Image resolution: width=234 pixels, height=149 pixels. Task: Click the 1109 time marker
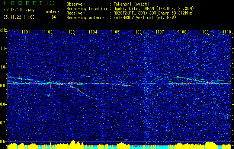(x=204, y=32)
